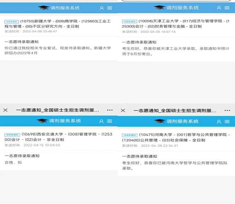Open three-dot more menu above Xi'an Jiaotong panel

pos(110,110)
